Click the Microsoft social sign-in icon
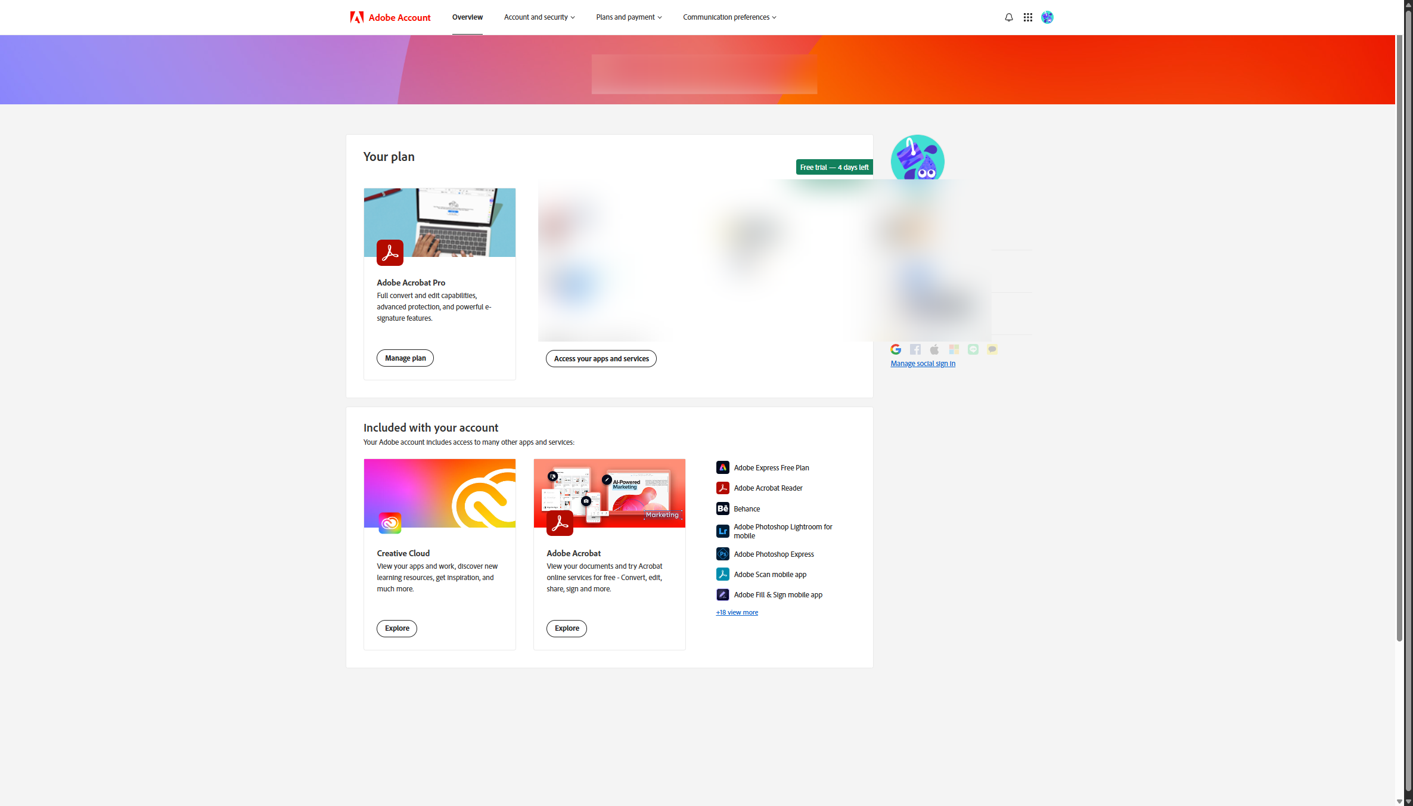This screenshot has height=806, width=1413. click(954, 349)
